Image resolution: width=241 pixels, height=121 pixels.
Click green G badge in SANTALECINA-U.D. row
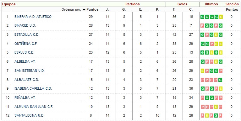pos(216,116)
